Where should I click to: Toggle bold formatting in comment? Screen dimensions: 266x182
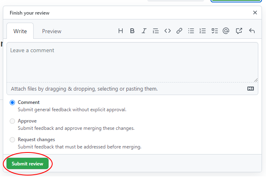click(132, 31)
